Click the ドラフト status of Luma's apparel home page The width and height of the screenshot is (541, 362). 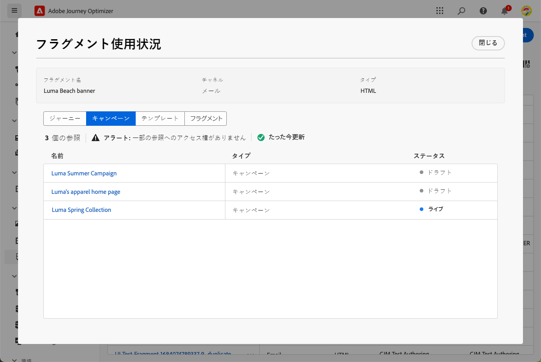click(436, 191)
